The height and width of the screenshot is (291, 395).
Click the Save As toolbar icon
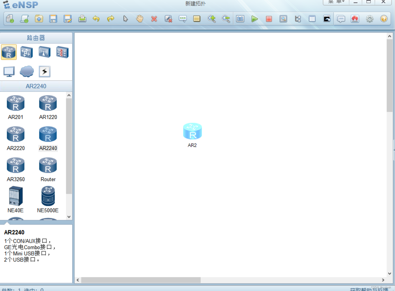(68, 19)
